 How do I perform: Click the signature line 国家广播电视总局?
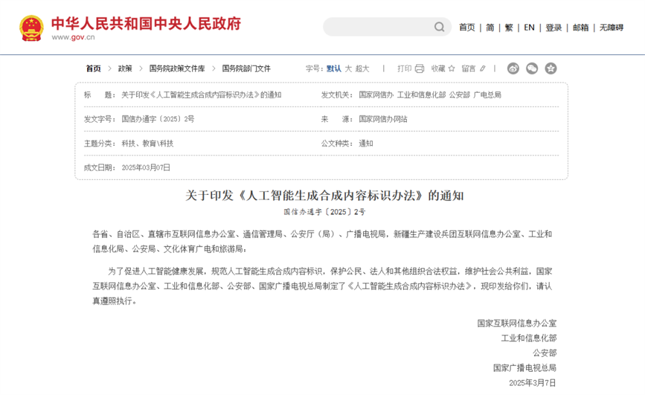point(525,368)
